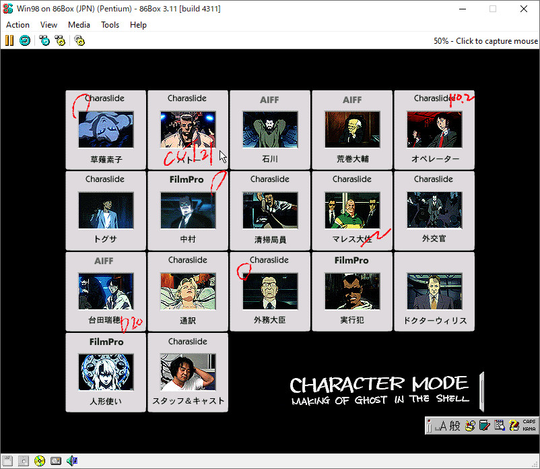
Task: Open the ドクターウィリス slide
Action: pos(434,292)
